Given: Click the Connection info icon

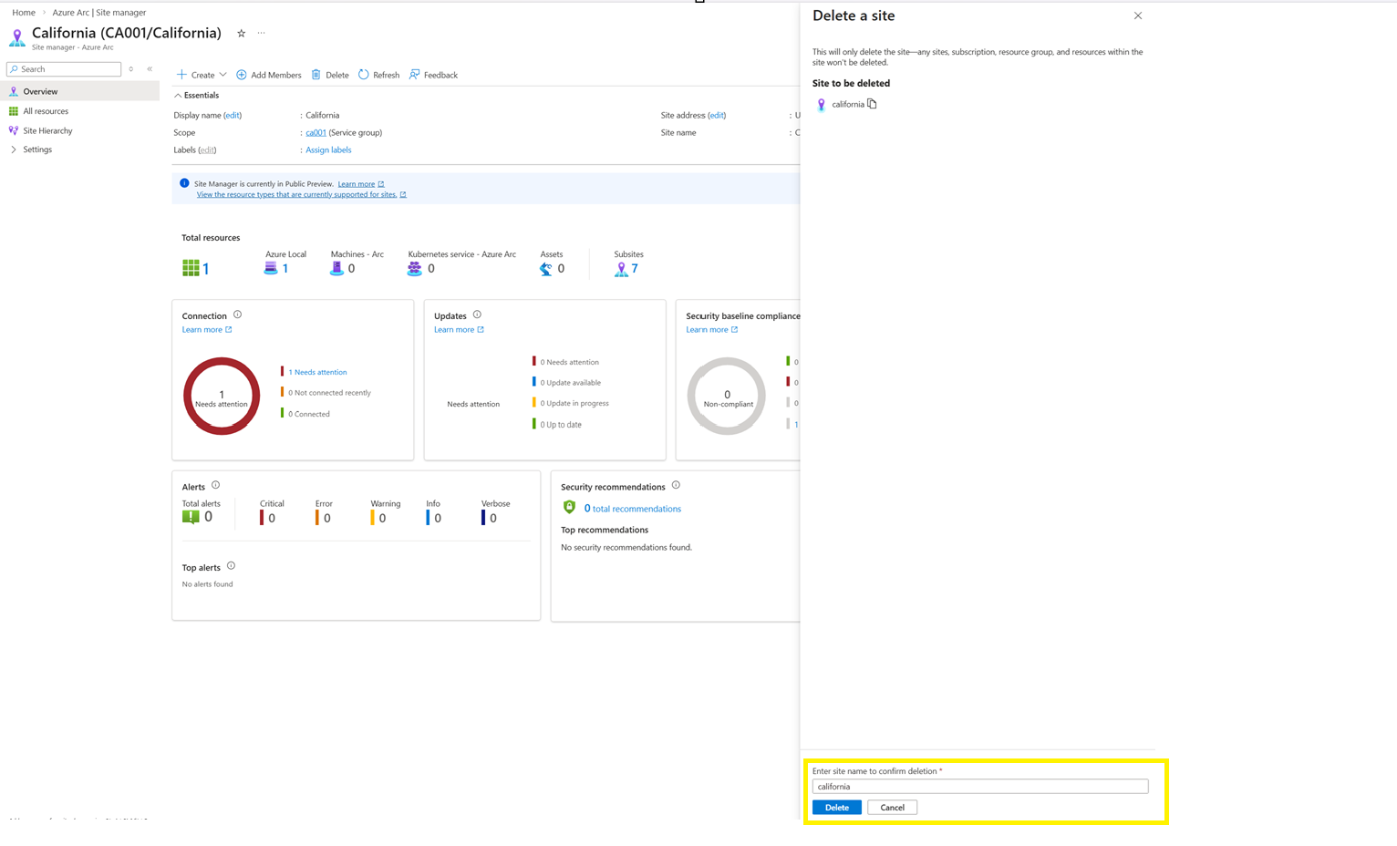Looking at the screenshot, I should (x=237, y=315).
